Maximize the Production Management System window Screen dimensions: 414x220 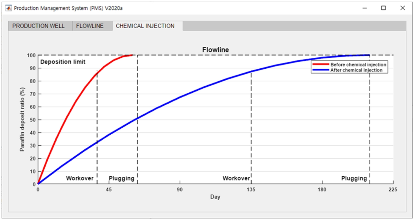(383, 8)
